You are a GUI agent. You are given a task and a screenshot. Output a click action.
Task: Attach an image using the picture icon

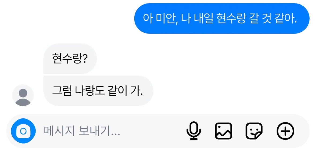point(224,131)
